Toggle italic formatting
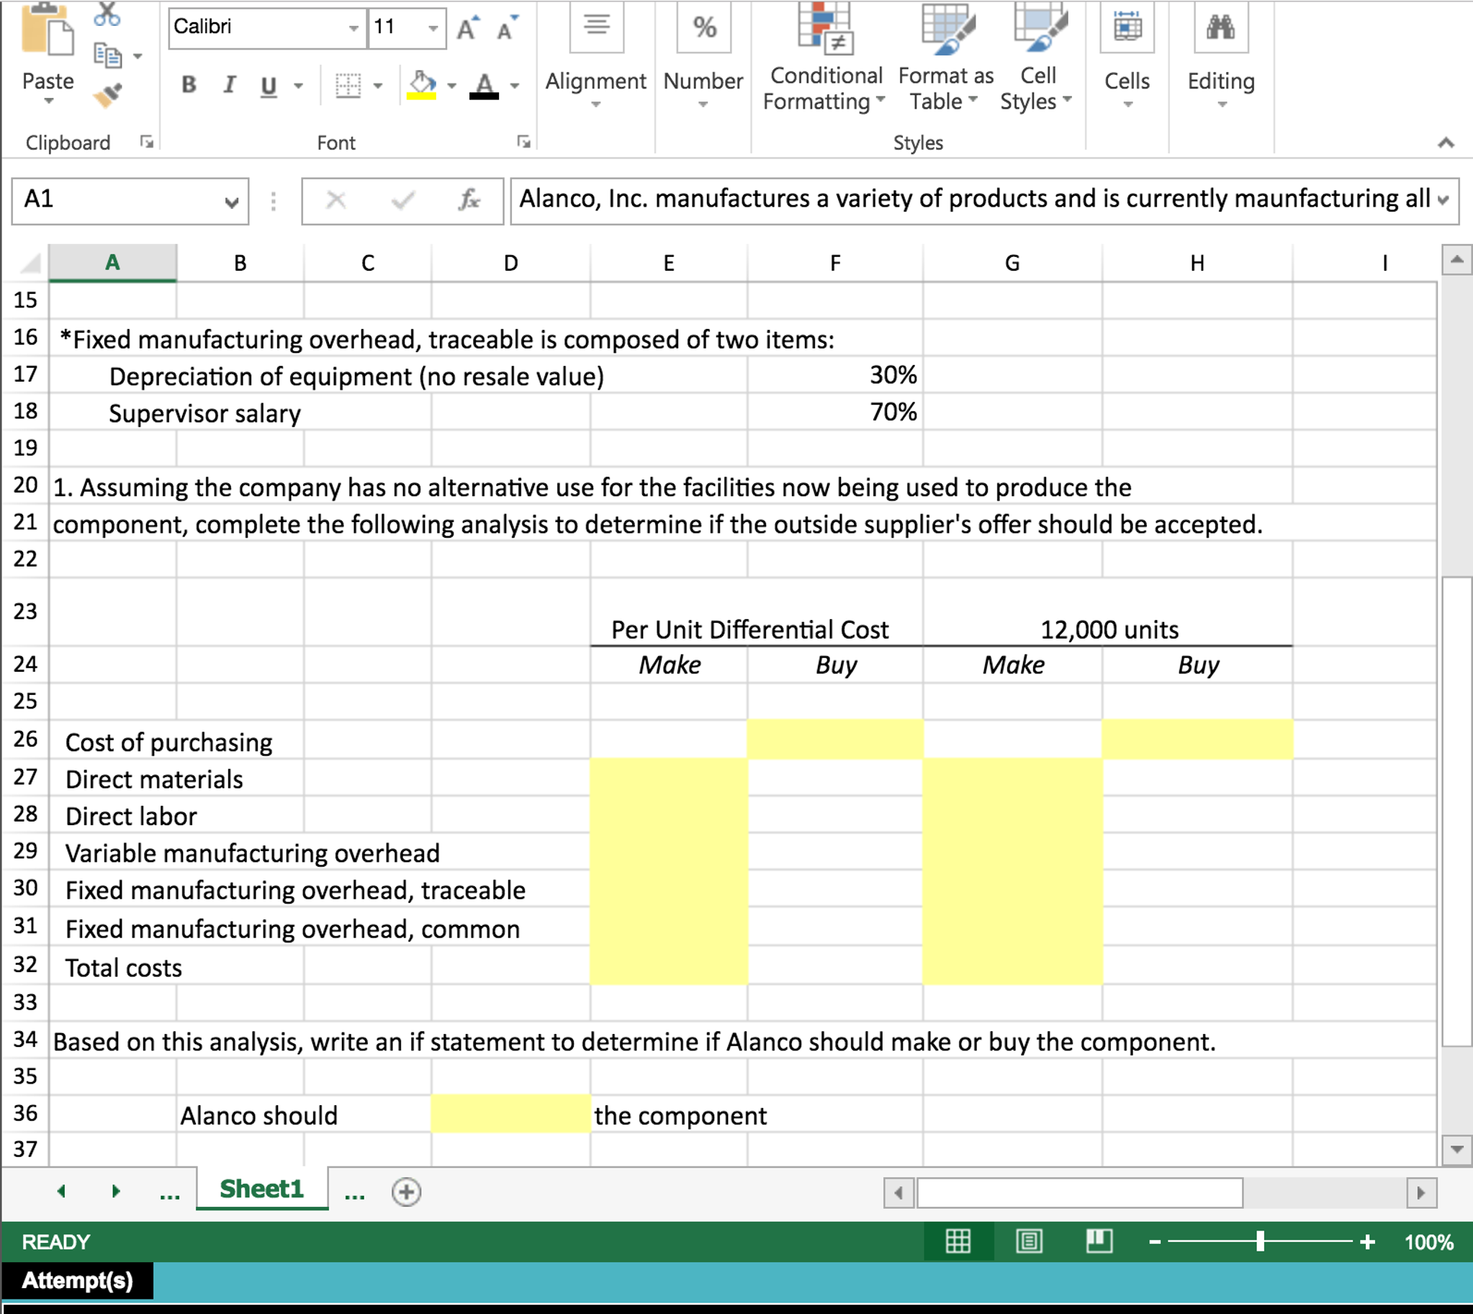The image size is (1473, 1314). pos(228,85)
